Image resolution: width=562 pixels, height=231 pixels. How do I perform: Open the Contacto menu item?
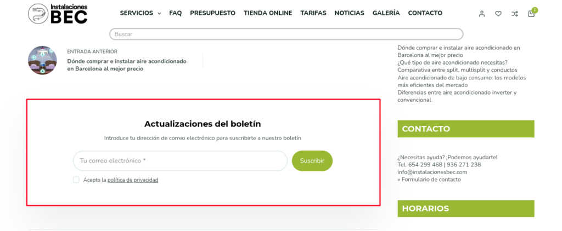pyautogui.click(x=425, y=13)
